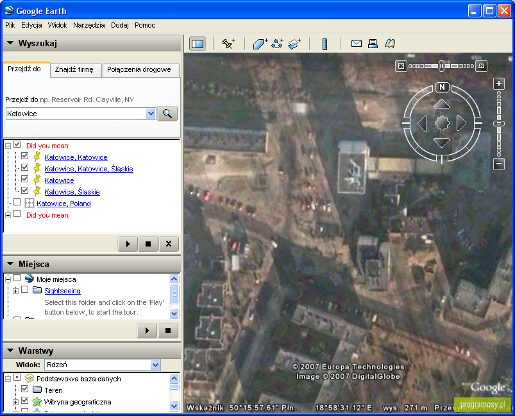The width and height of the screenshot is (515, 416).
Task: Open the Widok Rdzeń dropdown
Action: (x=155, y=365)
